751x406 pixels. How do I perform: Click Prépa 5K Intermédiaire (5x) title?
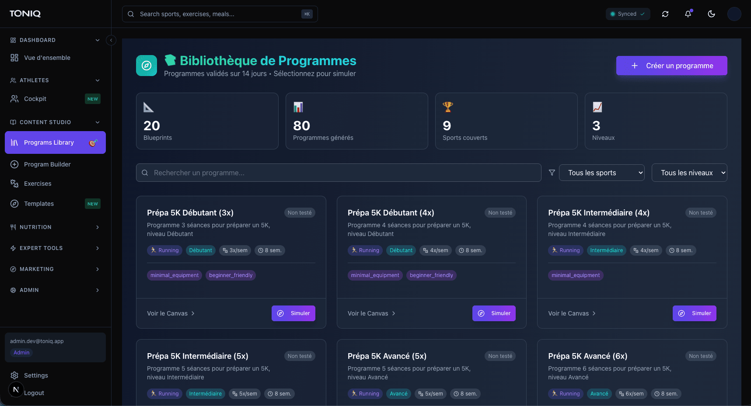pos(198,356)
